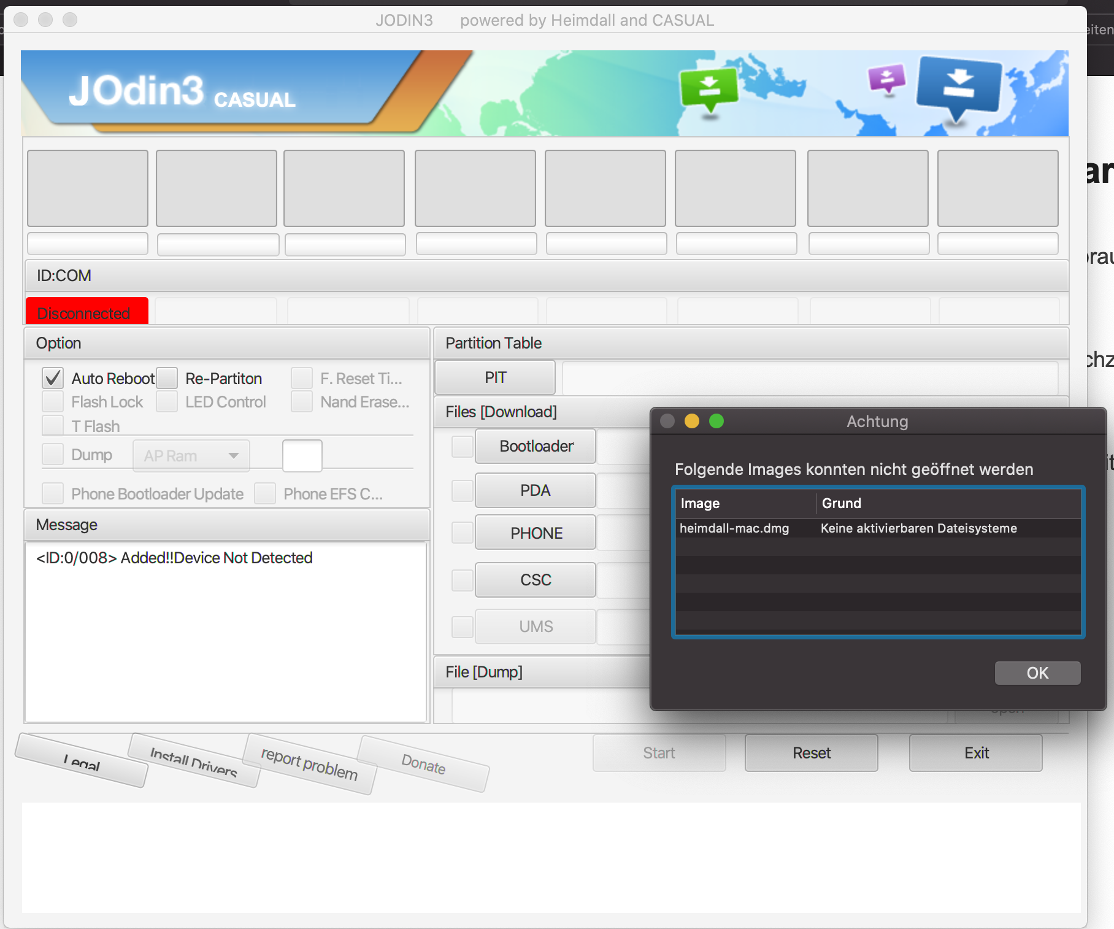Toggle the F. Reset Ti... checkbox

pyautogui.click(x=302, y=378)
